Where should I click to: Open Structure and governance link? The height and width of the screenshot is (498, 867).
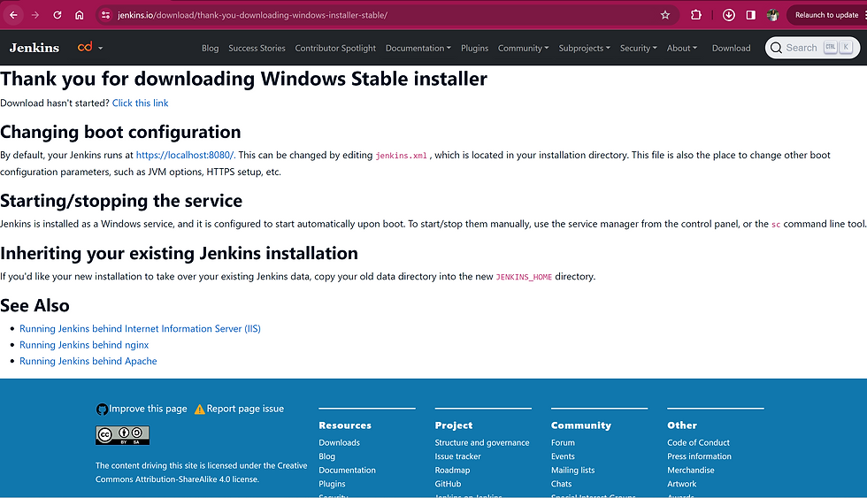[x=481, y=442]
